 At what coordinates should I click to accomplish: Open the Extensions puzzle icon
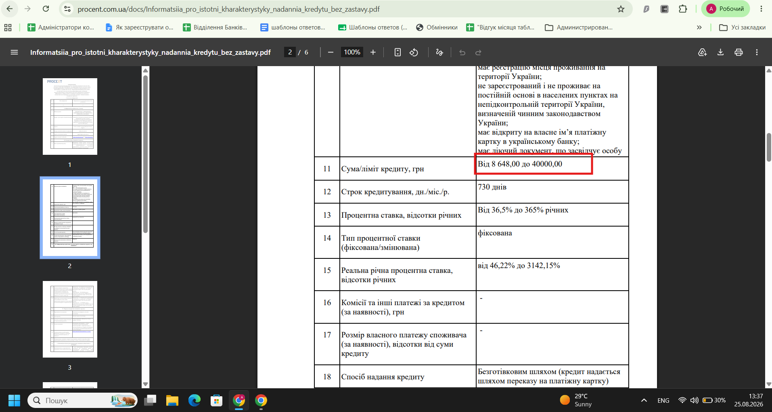(683, 9)
